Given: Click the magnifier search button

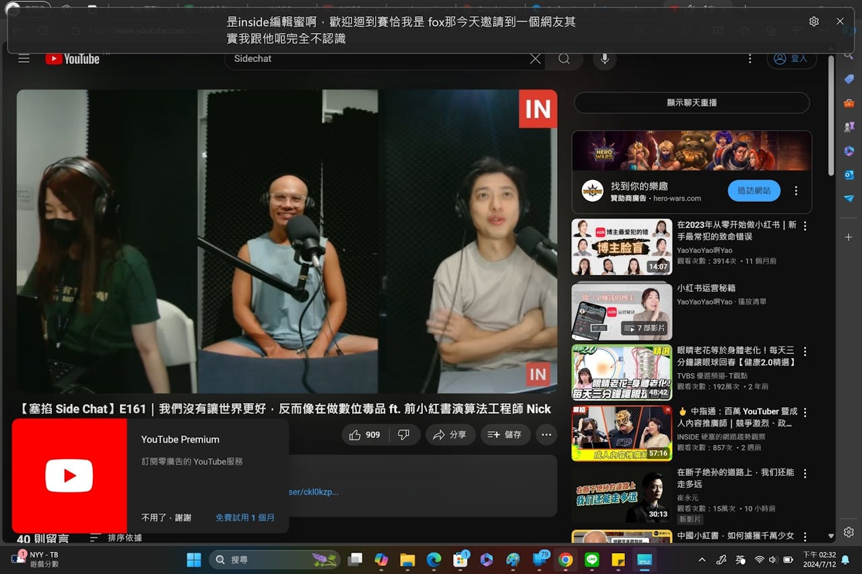Looking at the screenshot, I should 564,59.
